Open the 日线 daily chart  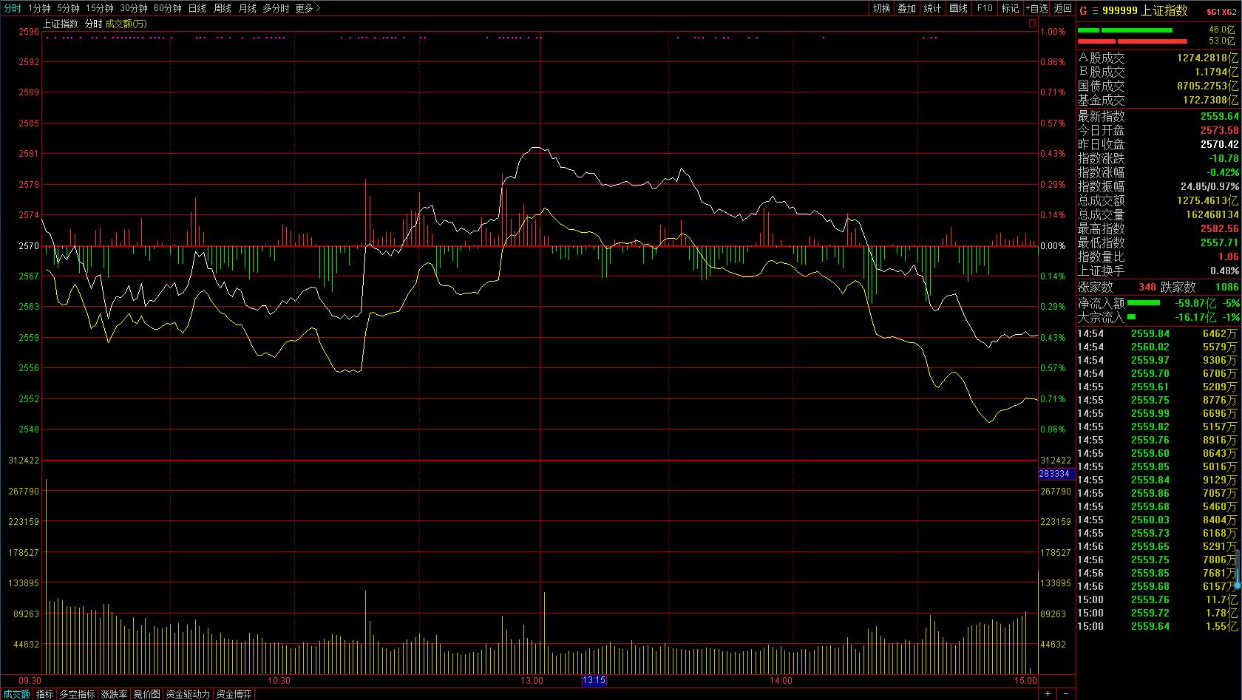coord(197,8)
